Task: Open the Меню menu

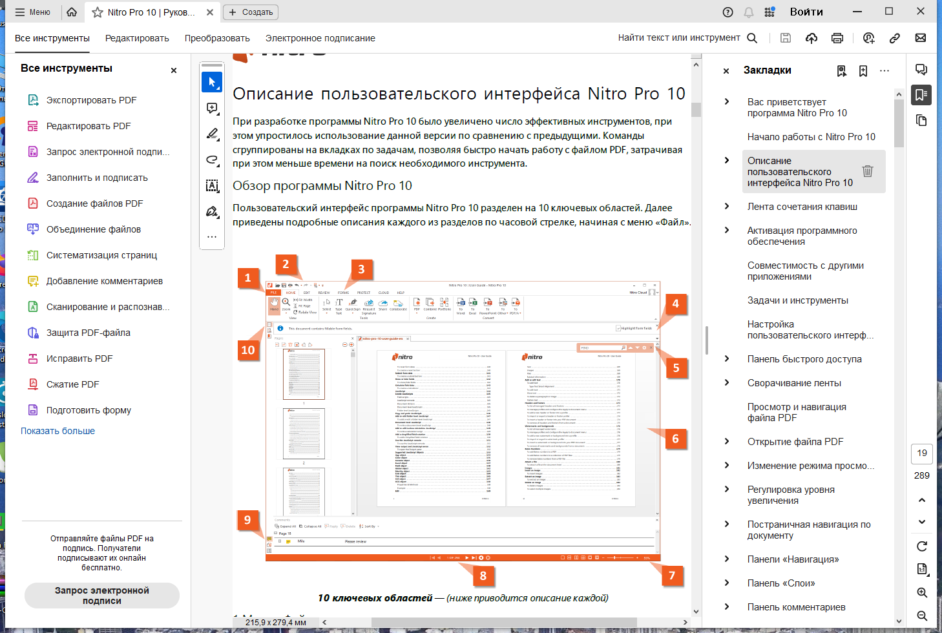Action: pyautogui.click(x=33, y=12)
